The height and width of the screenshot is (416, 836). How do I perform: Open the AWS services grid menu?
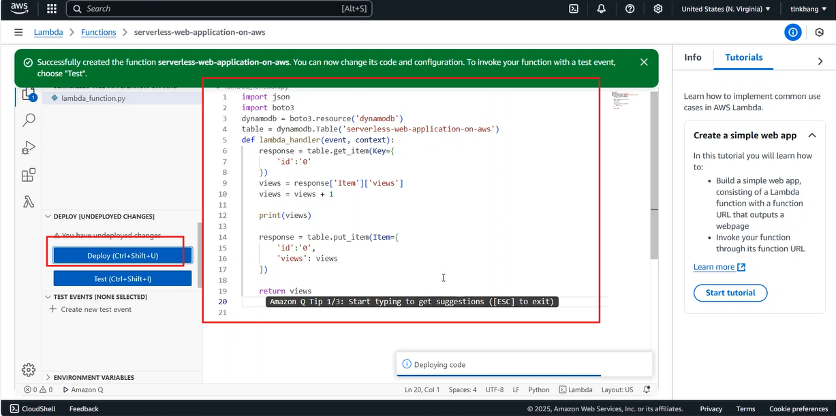(52, 9)
